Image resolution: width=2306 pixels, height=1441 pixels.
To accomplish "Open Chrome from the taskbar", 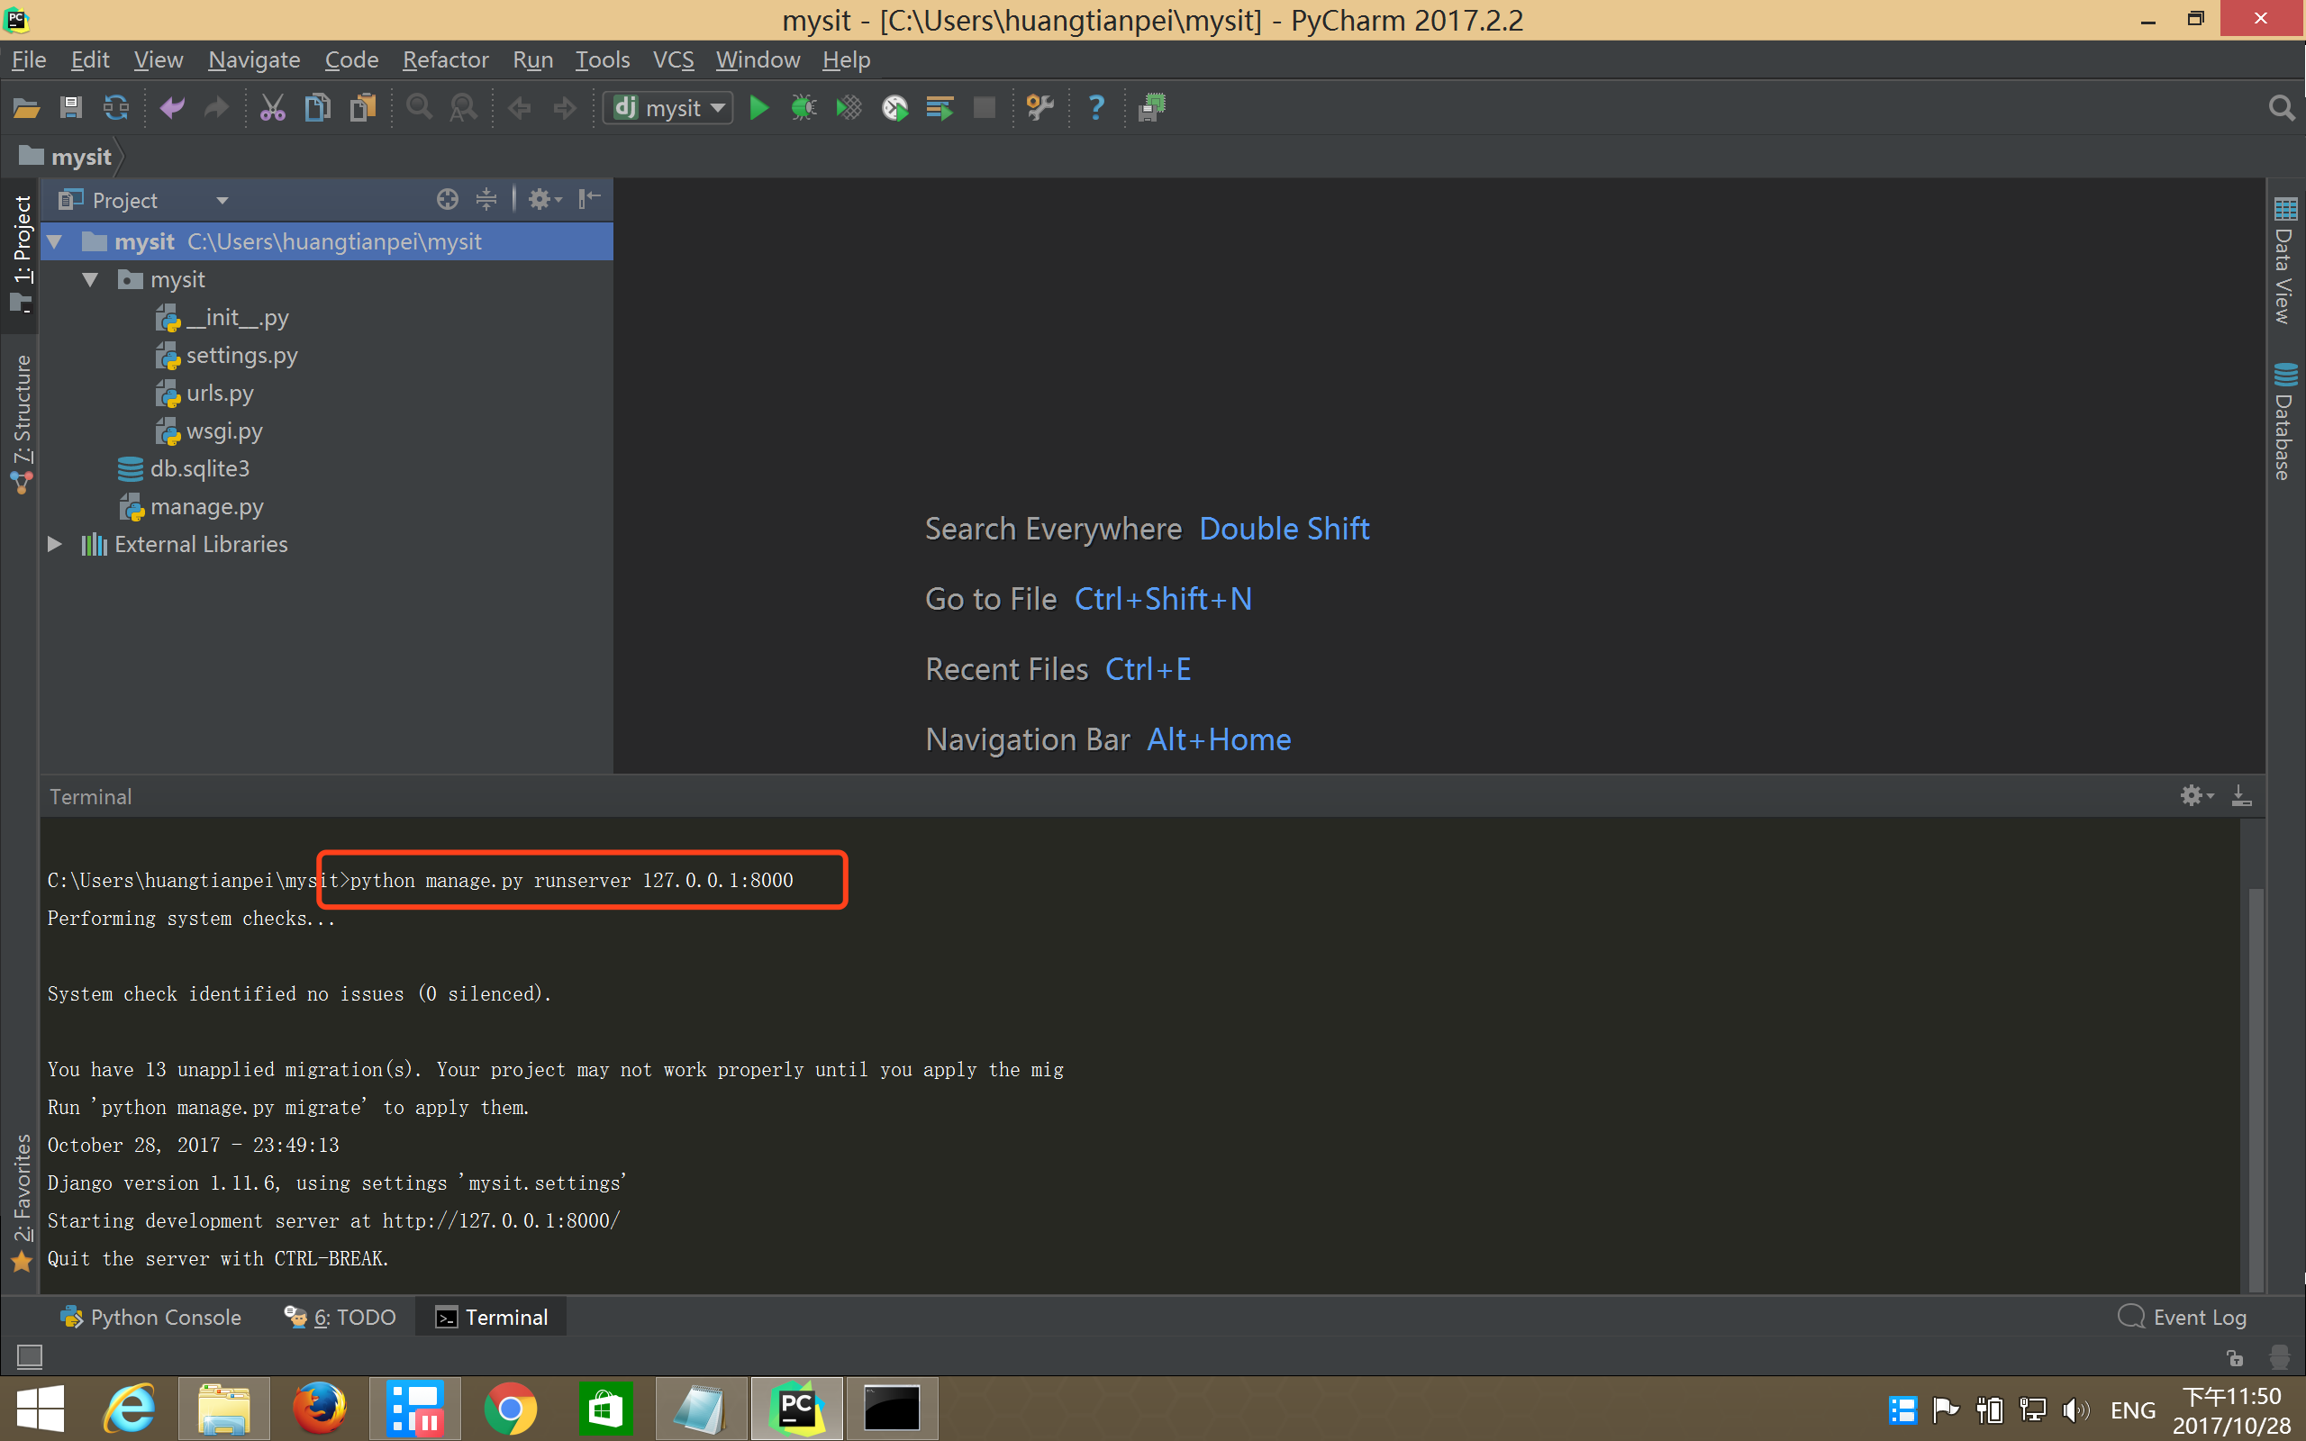I will [x=510, y=1408].
